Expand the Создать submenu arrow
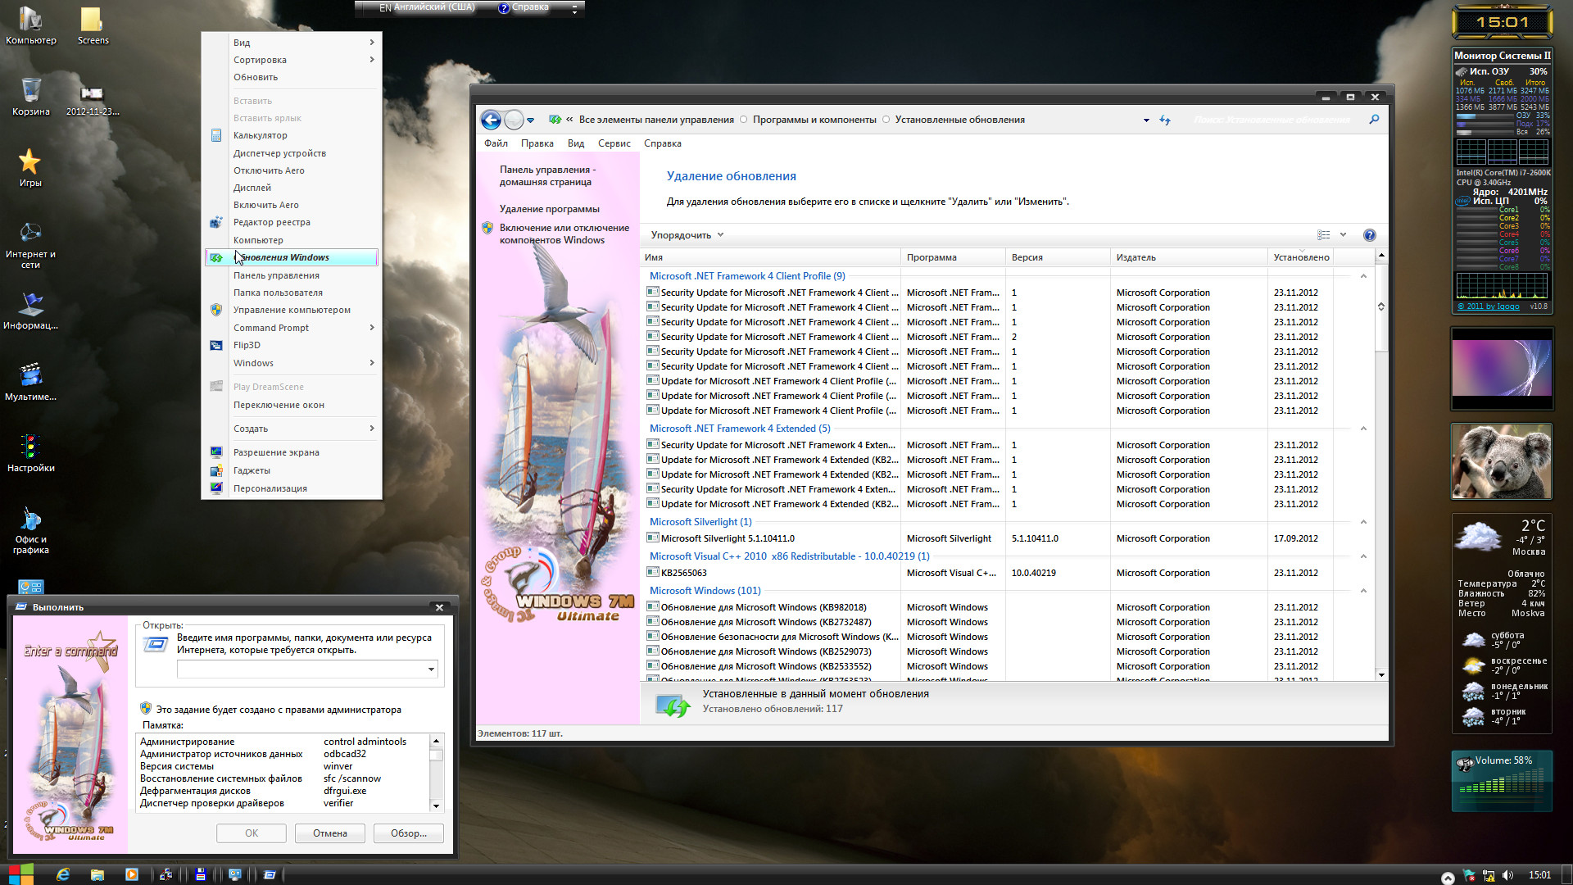 [x=372, y=429]
